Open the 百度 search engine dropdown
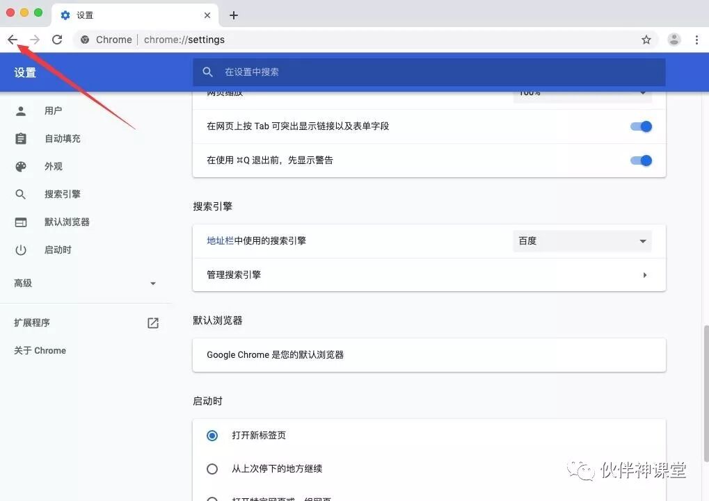The width and height of the screenshot is (709, 501). click(x=582, y=241)
